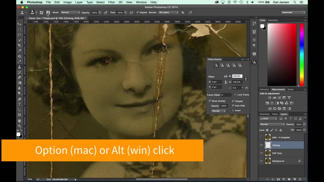
Task: Select the Pen tool
Action: (x=19, y=99)
